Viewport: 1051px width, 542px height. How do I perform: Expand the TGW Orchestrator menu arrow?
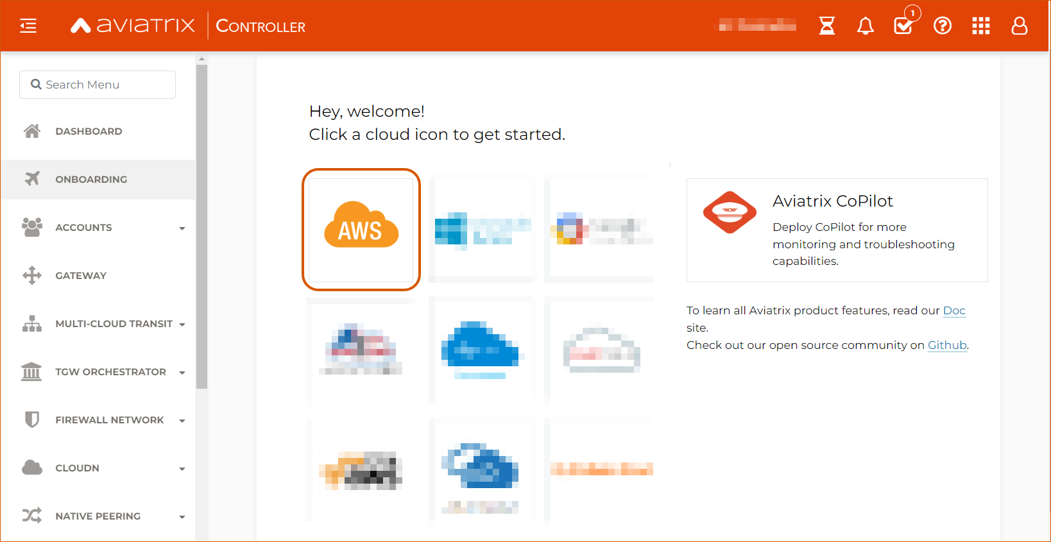(x=182, y=373)
